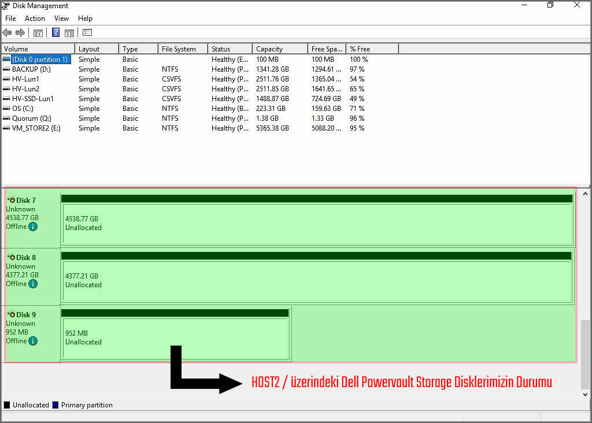Click the HV-Lun2 volume drive icon
The image size is (592, 423).
pos(6,89)
